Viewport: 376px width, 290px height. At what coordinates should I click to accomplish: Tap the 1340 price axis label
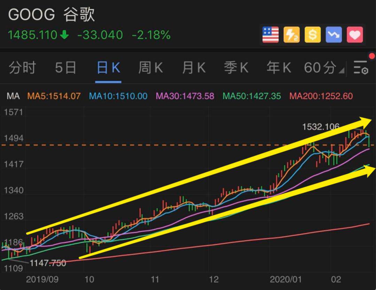tap(14, 191)
